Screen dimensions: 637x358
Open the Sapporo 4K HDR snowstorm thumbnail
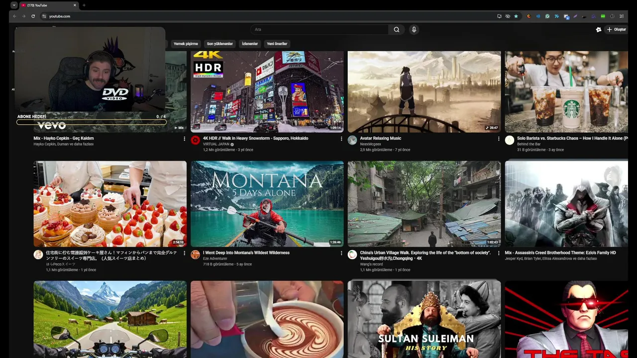tap(267, 91)
